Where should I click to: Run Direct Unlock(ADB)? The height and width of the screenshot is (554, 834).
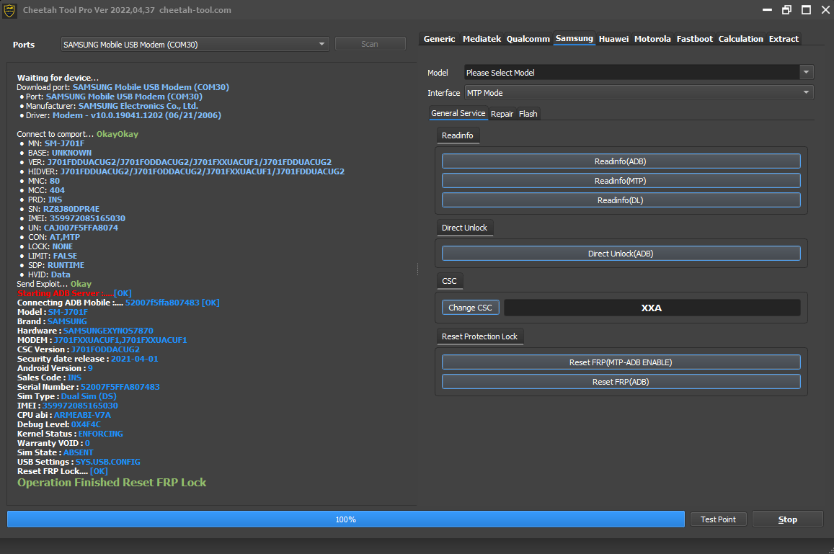pyautogui.click(x=621, y=254)
